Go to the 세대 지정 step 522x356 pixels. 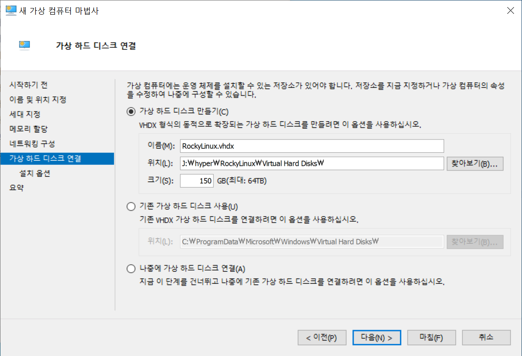[x=25, y=114]
